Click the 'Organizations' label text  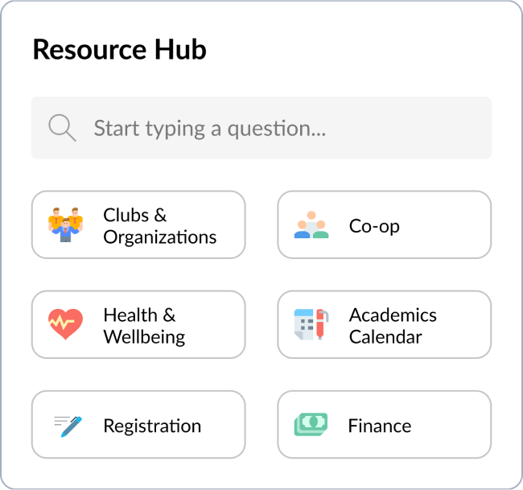(159, 237)
